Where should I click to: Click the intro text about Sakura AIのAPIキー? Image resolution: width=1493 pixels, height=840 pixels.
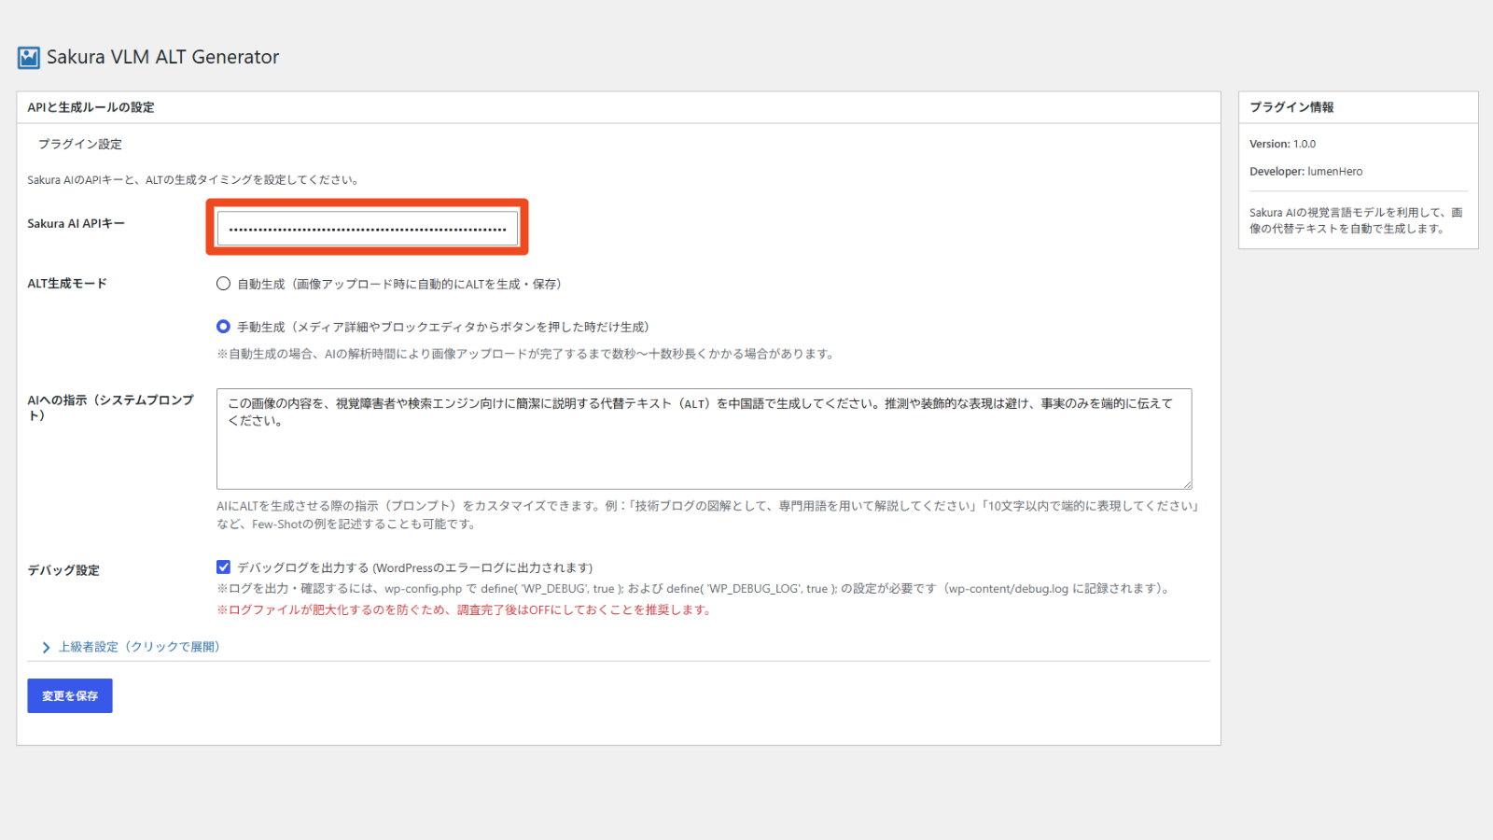(x=194, y=180)
